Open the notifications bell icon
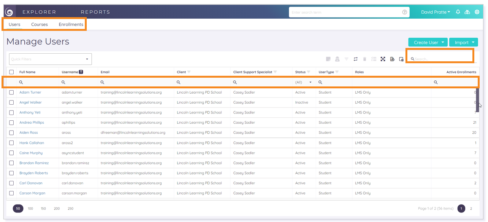 pos(458,12)
